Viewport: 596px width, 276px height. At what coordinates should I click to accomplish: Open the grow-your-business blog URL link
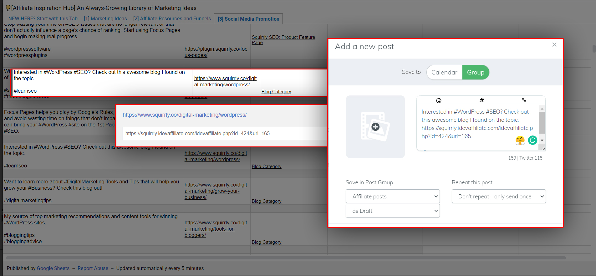[216, 191]
